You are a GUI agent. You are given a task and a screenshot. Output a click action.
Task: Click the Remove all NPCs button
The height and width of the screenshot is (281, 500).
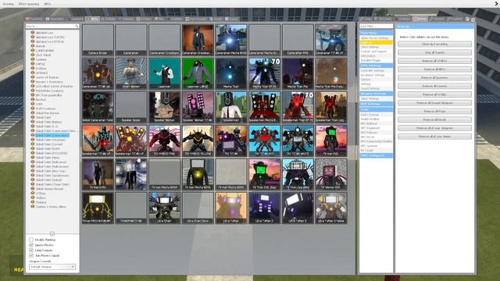[434, 69]
